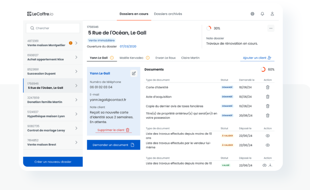Click À valider status for vendeur lui-même
Viewport: 310px width, 190px height.
click(227, 145)
